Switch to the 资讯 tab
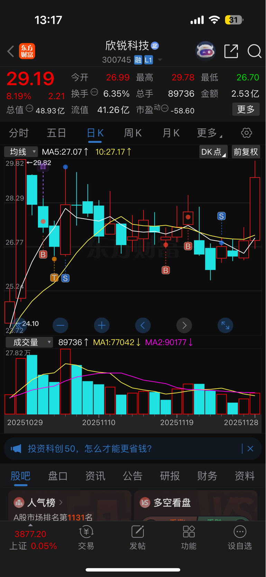Viewport: 266px width, 577px height. [x=95, y=476]
